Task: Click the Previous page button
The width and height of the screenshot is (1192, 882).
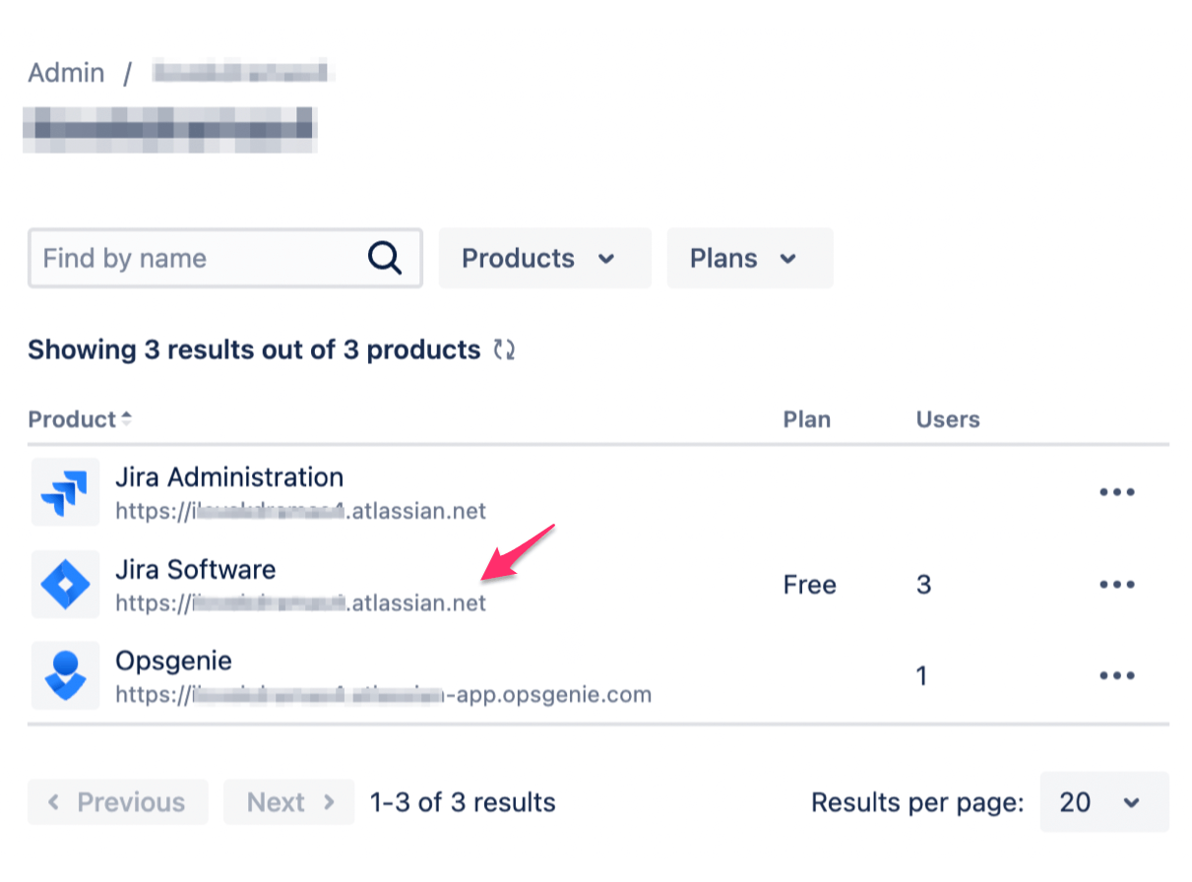Action: click(118, 802)
